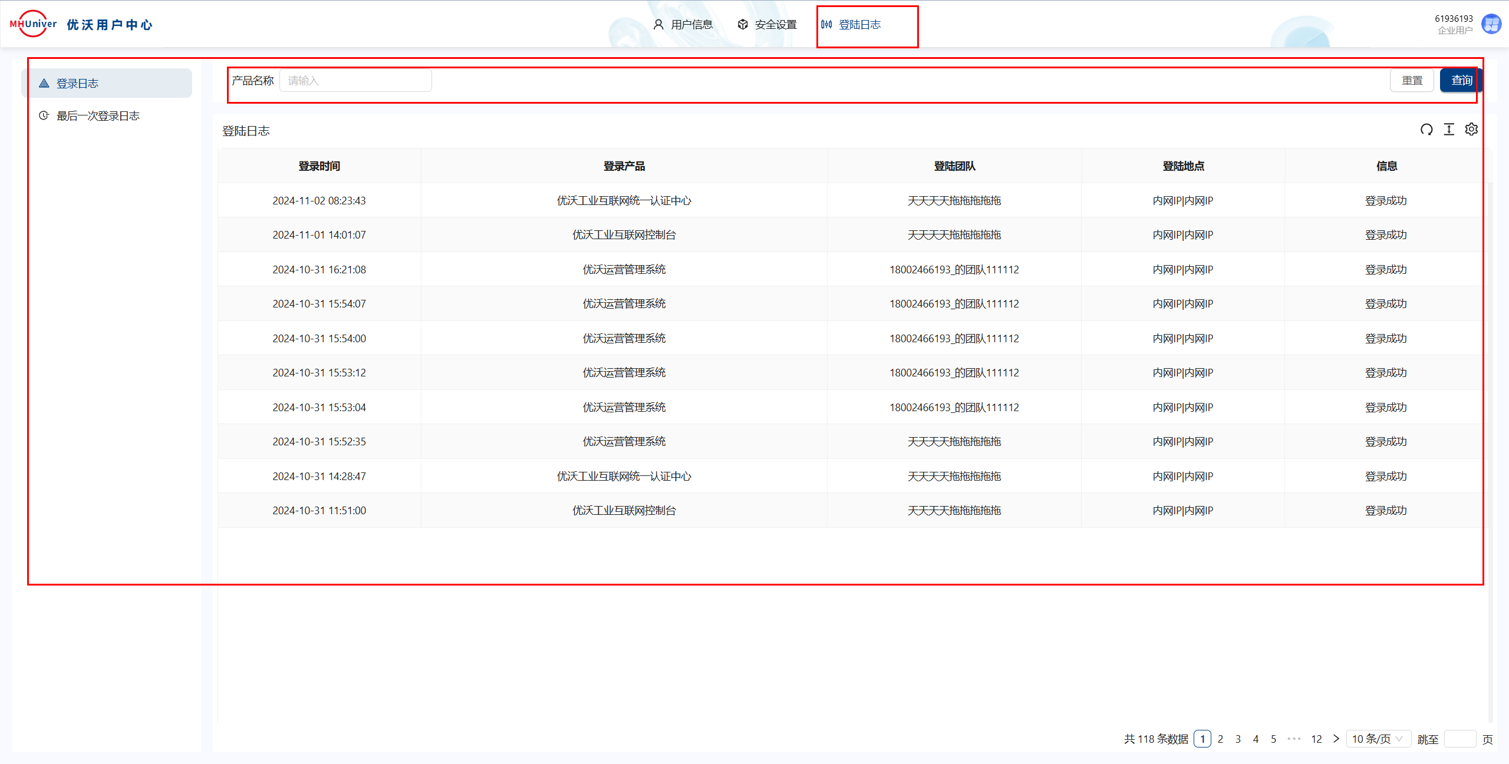Open the table density icon
Screen dimensions: 1509x764
tap(1449, 130)
